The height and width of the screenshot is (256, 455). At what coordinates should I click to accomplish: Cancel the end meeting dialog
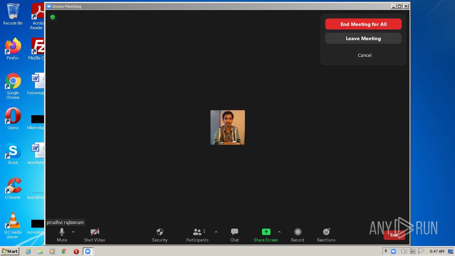pyautogui.click(x=364, y=55)
